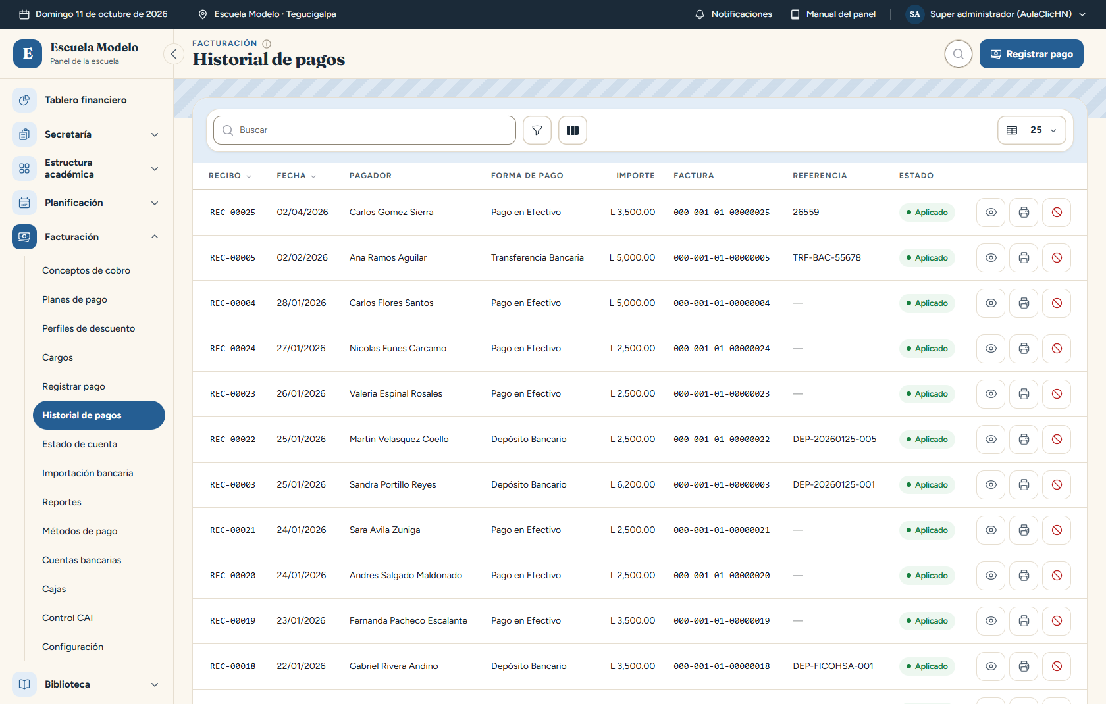1106x704 pixels.
Task: Click the info icon next to Facturación
Action: coord(267,43)
